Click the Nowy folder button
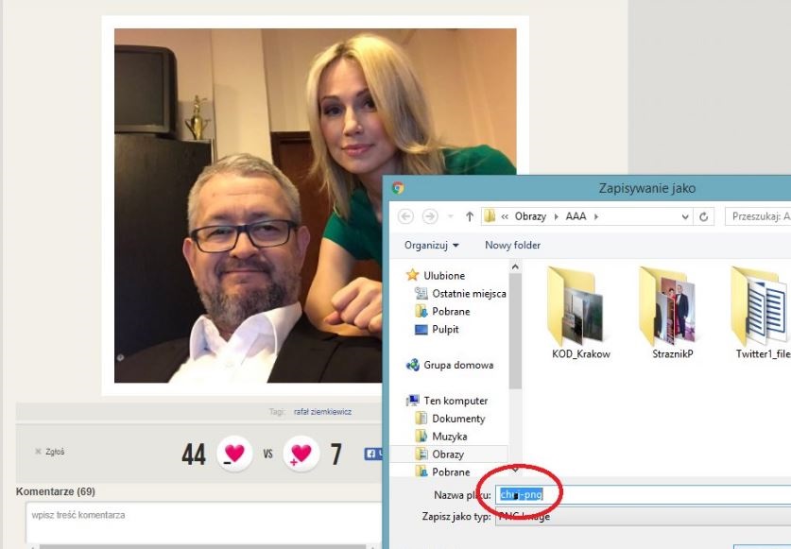The image size is (791, 549). pos(512,245)
